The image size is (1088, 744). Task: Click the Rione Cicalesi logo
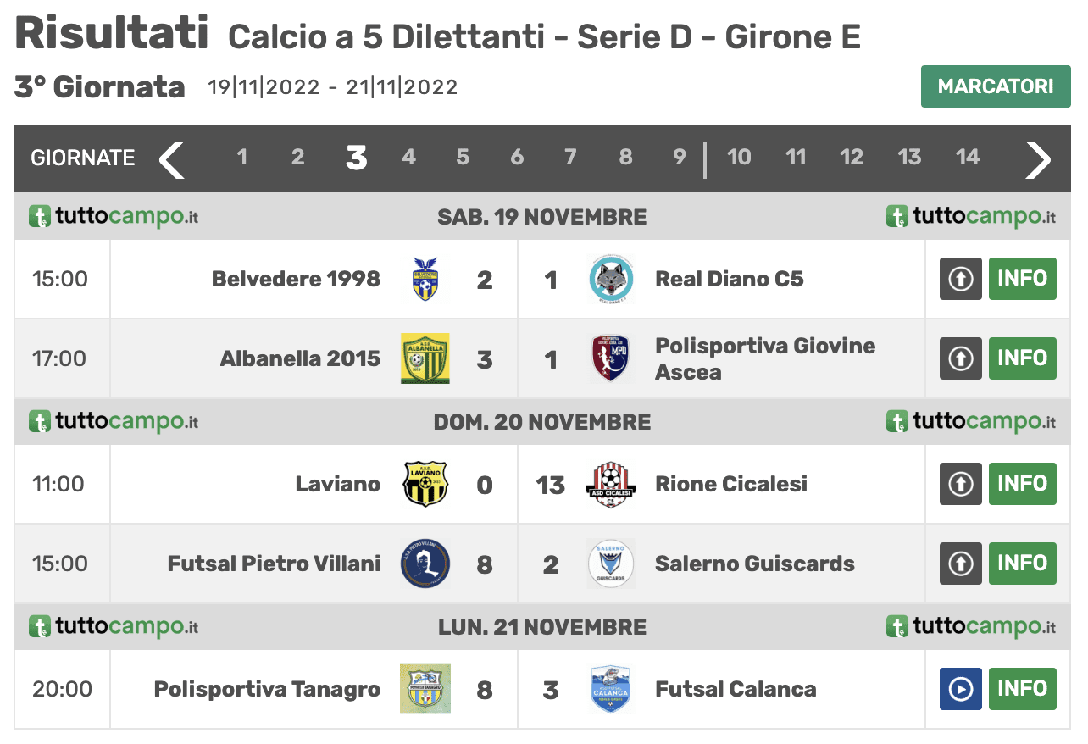[611, 484]
